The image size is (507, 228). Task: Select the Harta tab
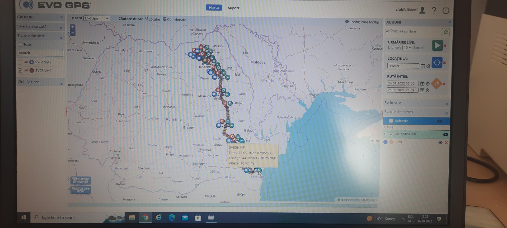(214, 8)
